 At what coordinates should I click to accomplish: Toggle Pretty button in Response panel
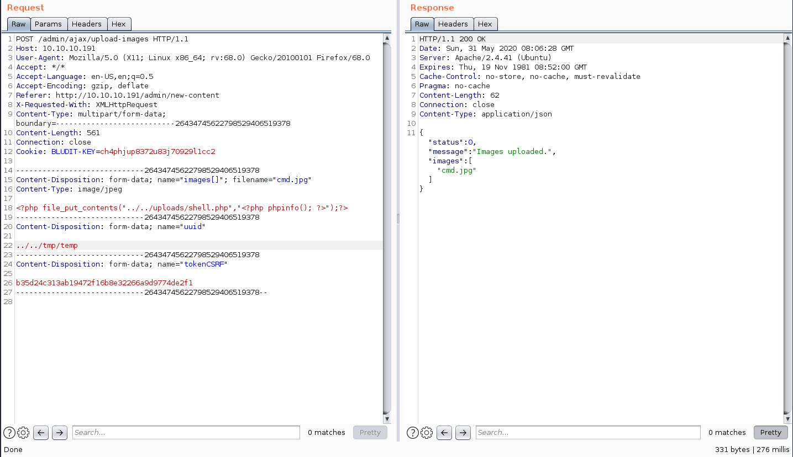pyautogui.click(x=771, y=433)
